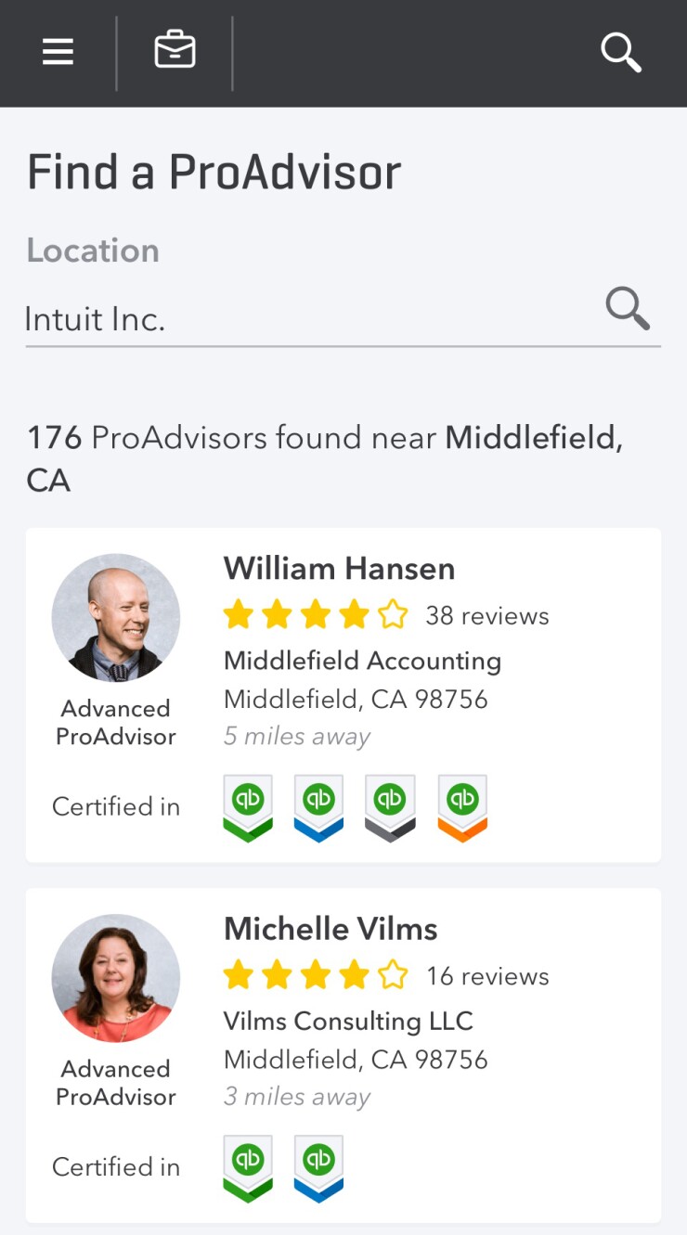Click the 38 reviews link for William Hansen
The image size is (687, 1235).
489,615
